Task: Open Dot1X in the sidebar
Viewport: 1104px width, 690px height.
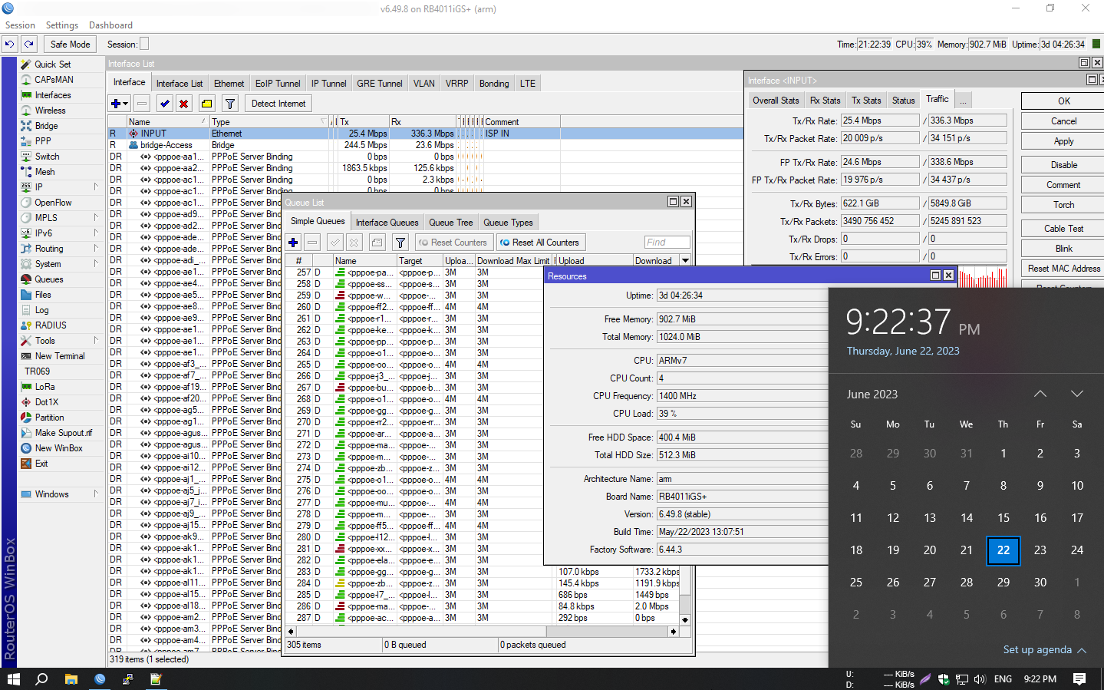Action: pyautogui.click(x=46, y=402)
